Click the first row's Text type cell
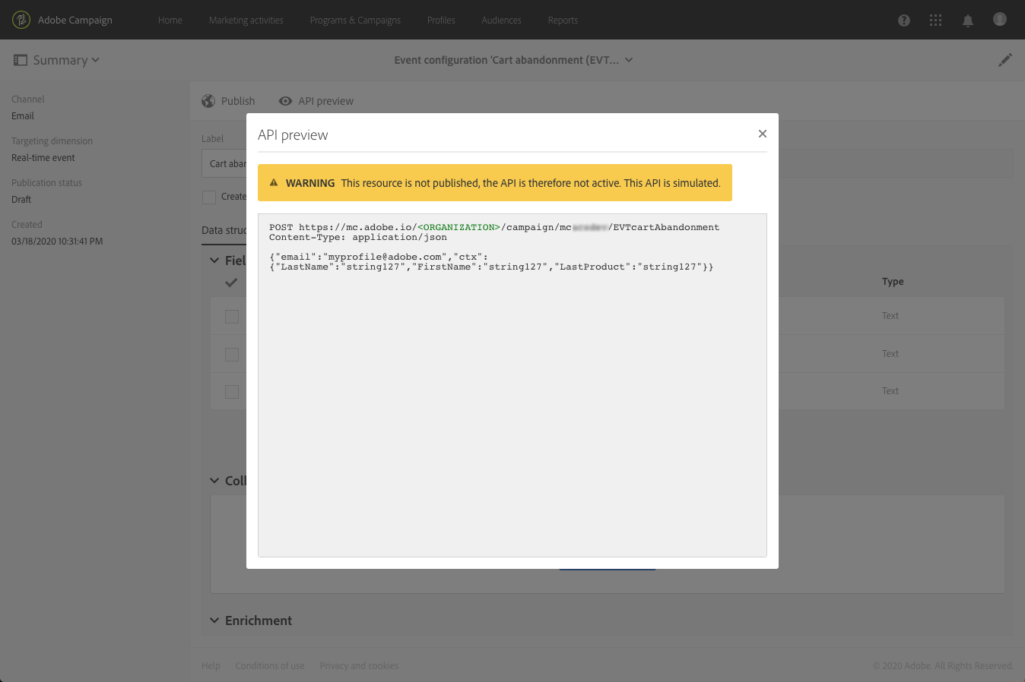Image resolution: width=1025 pixels, height=682 pixels. point(890,316)
